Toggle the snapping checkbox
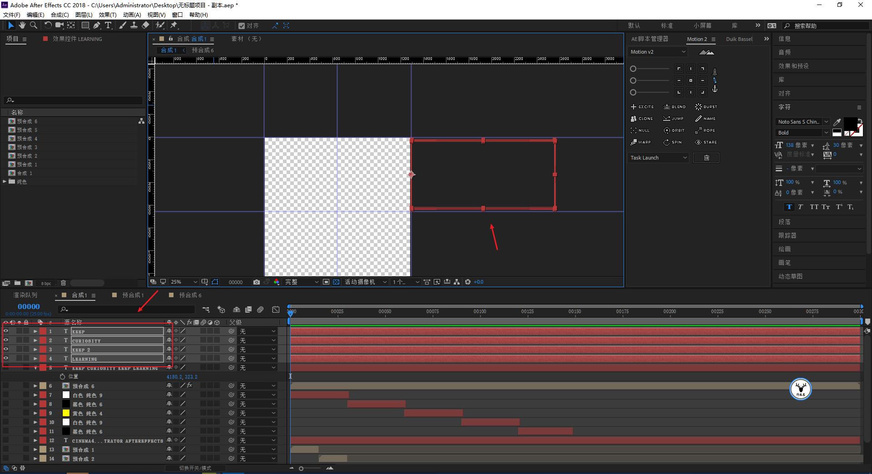This screenshot has height=474, width=872. (242, 26)
